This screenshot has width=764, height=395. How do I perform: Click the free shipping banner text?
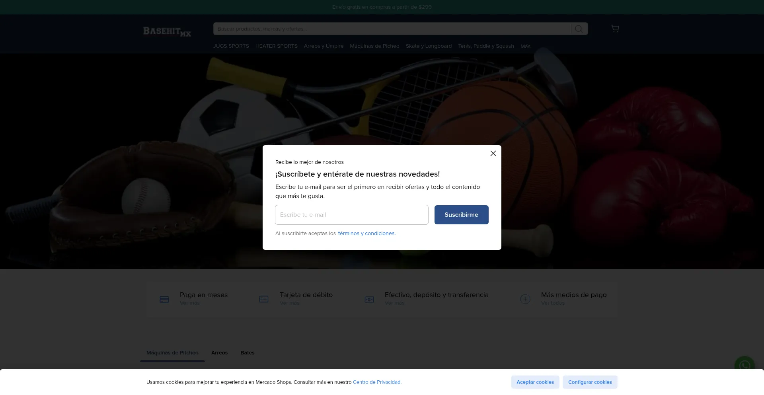382,7
